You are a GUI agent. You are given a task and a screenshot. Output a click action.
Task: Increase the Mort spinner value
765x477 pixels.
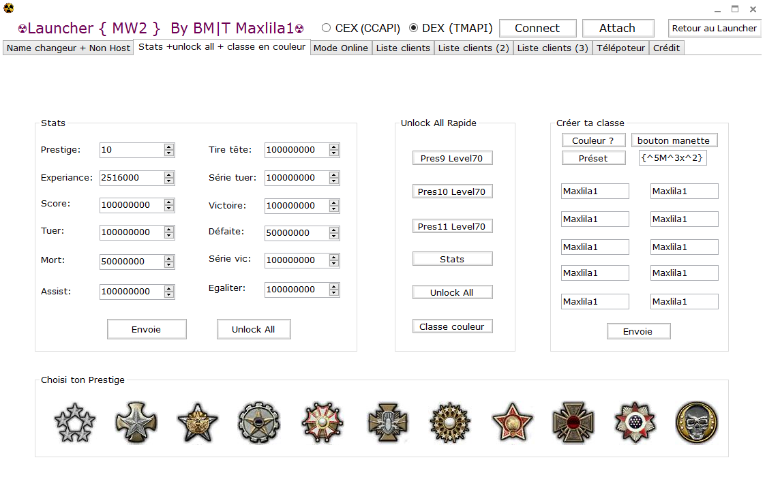click(x=169, y=258)
